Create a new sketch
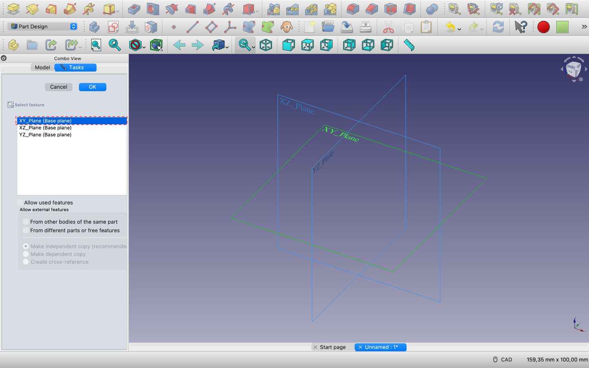589x368 pixels. pyautogui.click(x=113, y=27)
